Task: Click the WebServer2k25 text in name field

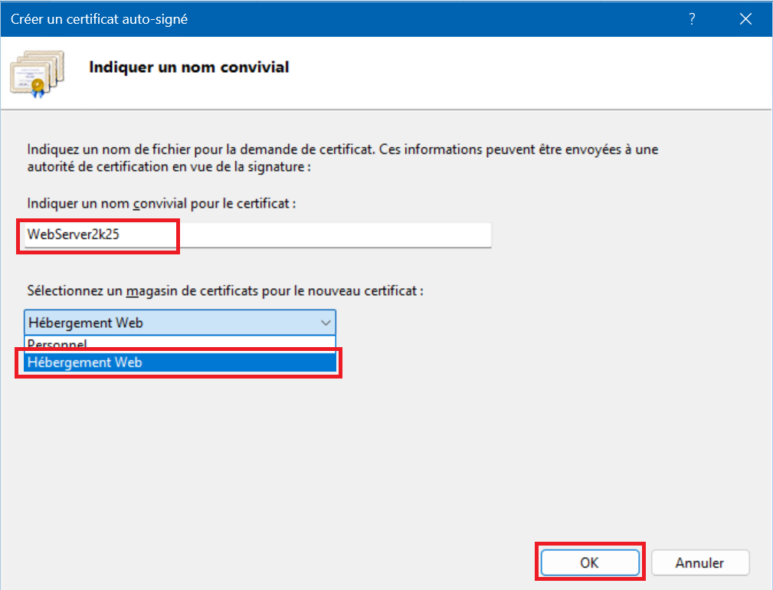Action: tap(73, 234)
